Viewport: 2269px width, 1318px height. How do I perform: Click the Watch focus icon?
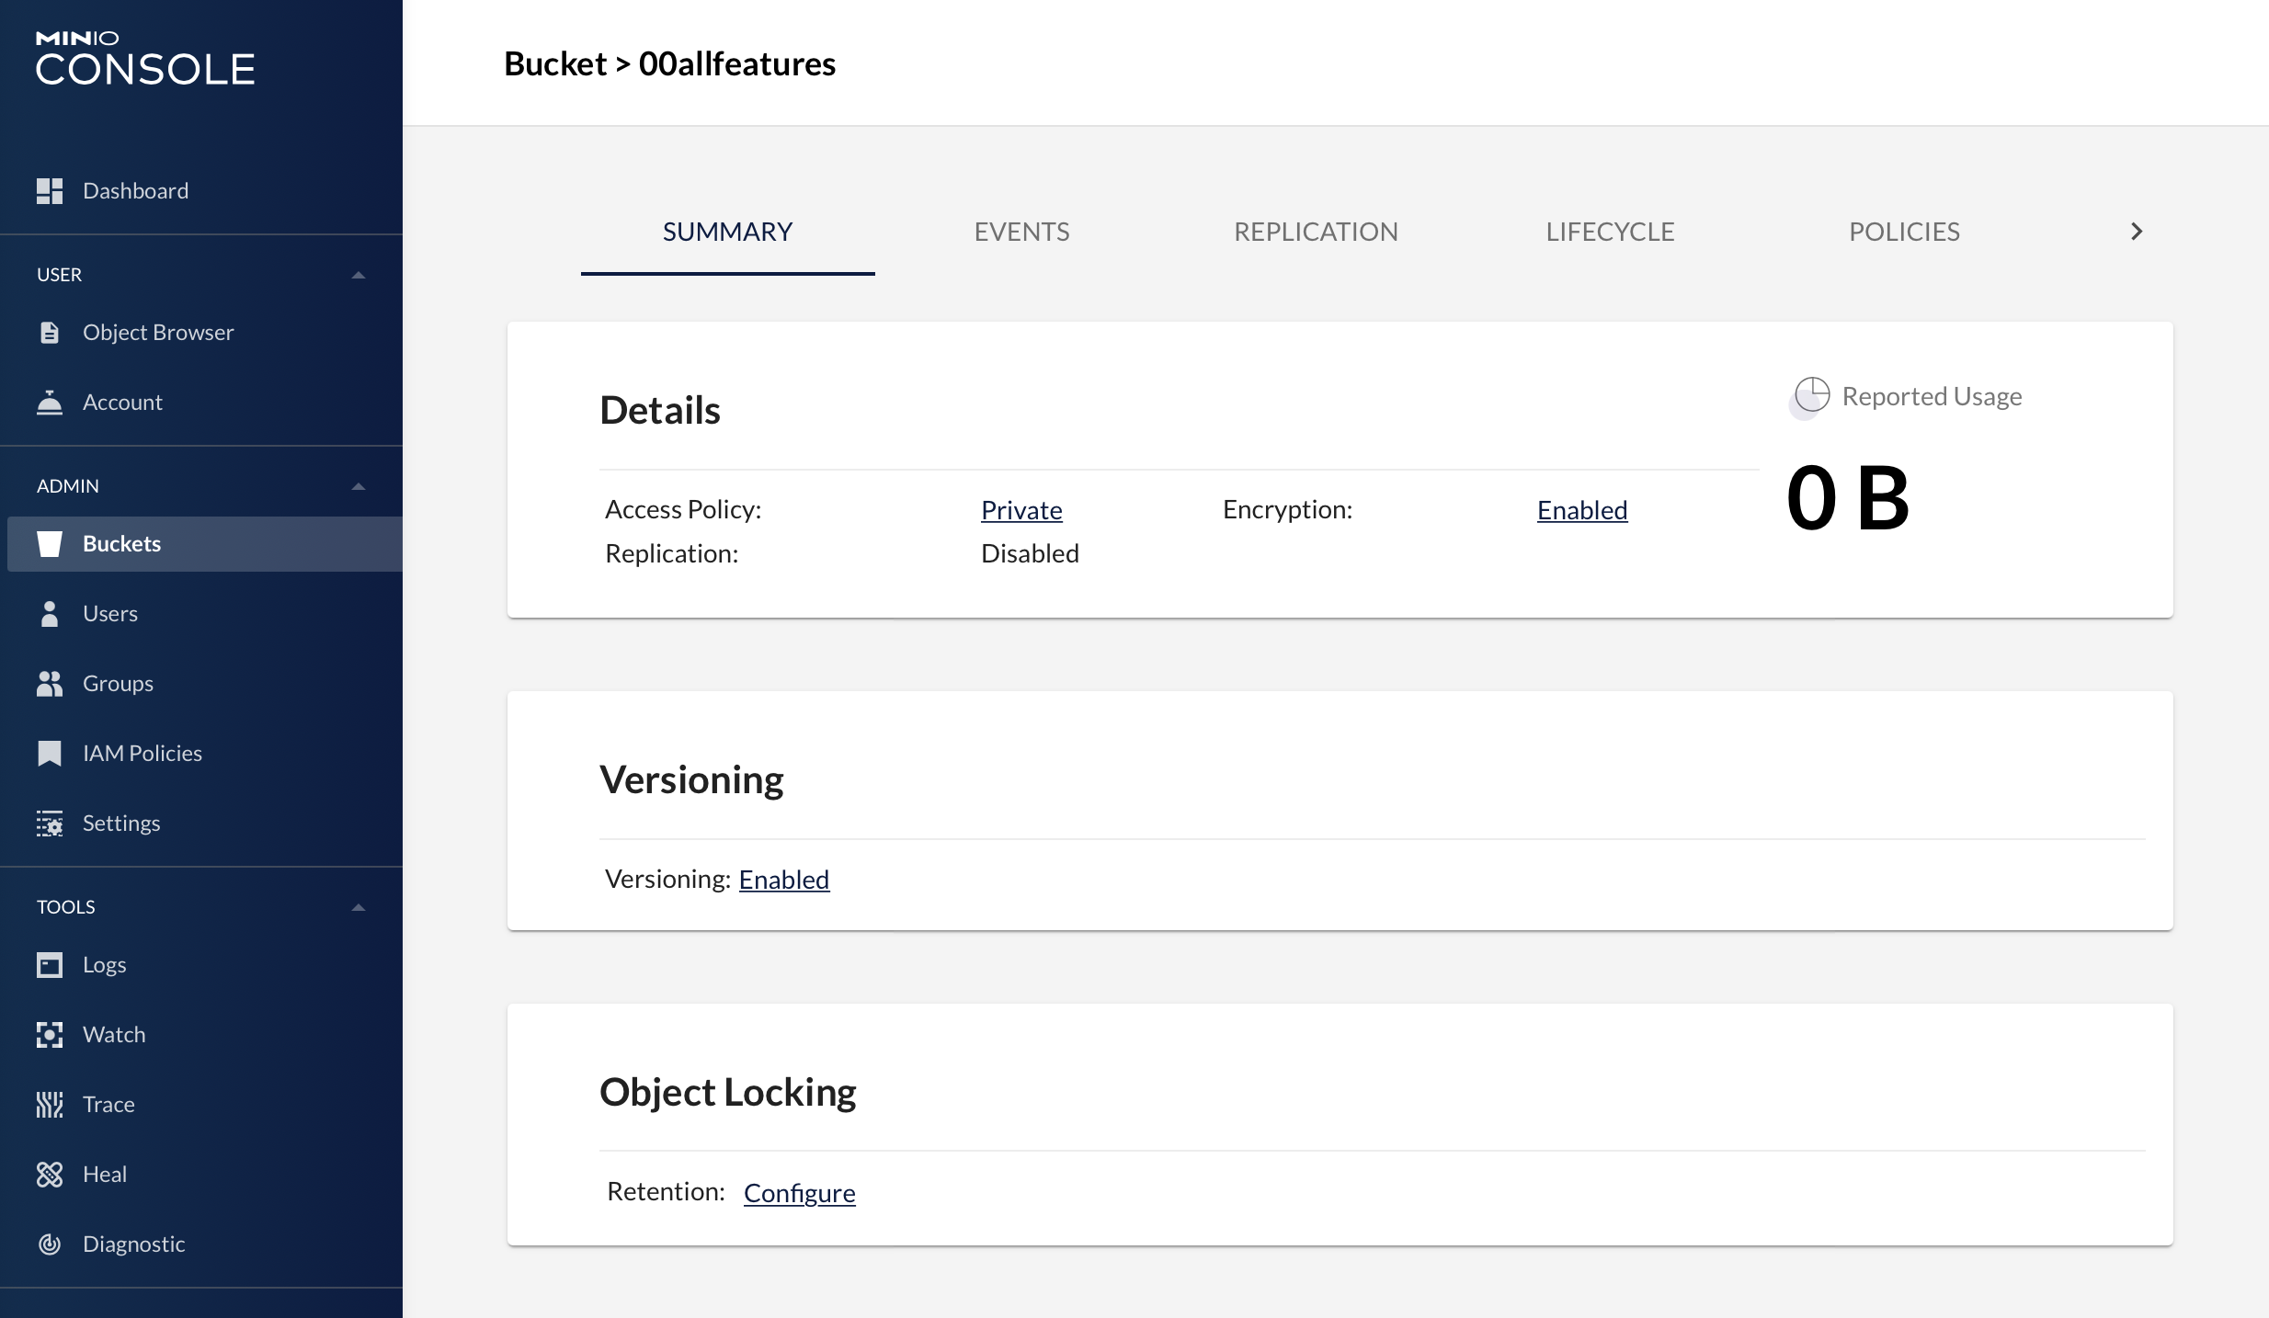pyautogui.click(x=50, y=1035)
